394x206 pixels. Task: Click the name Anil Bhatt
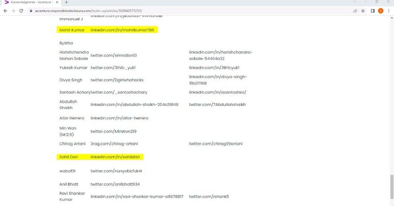point(68,184)
